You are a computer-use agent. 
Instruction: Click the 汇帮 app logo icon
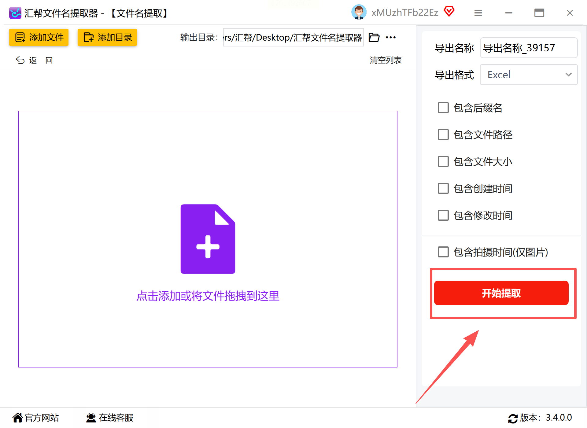pyautogui.click(x=15, y=13)
